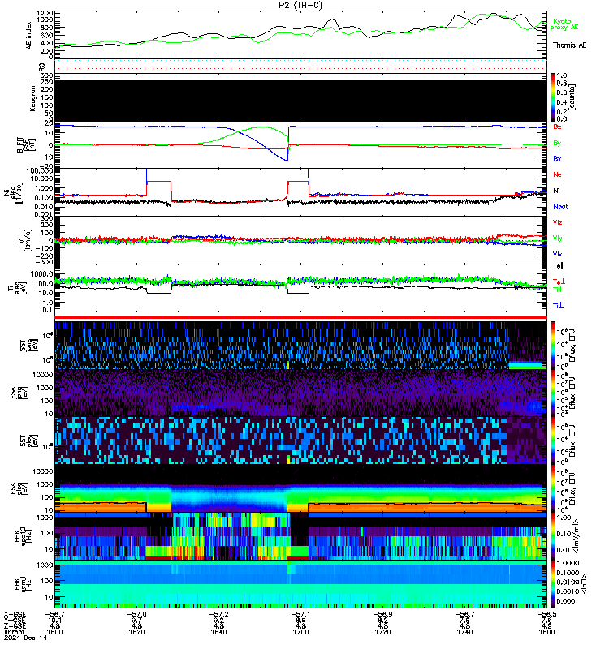Click the 1620 time tick label

[x=136, y=632]
